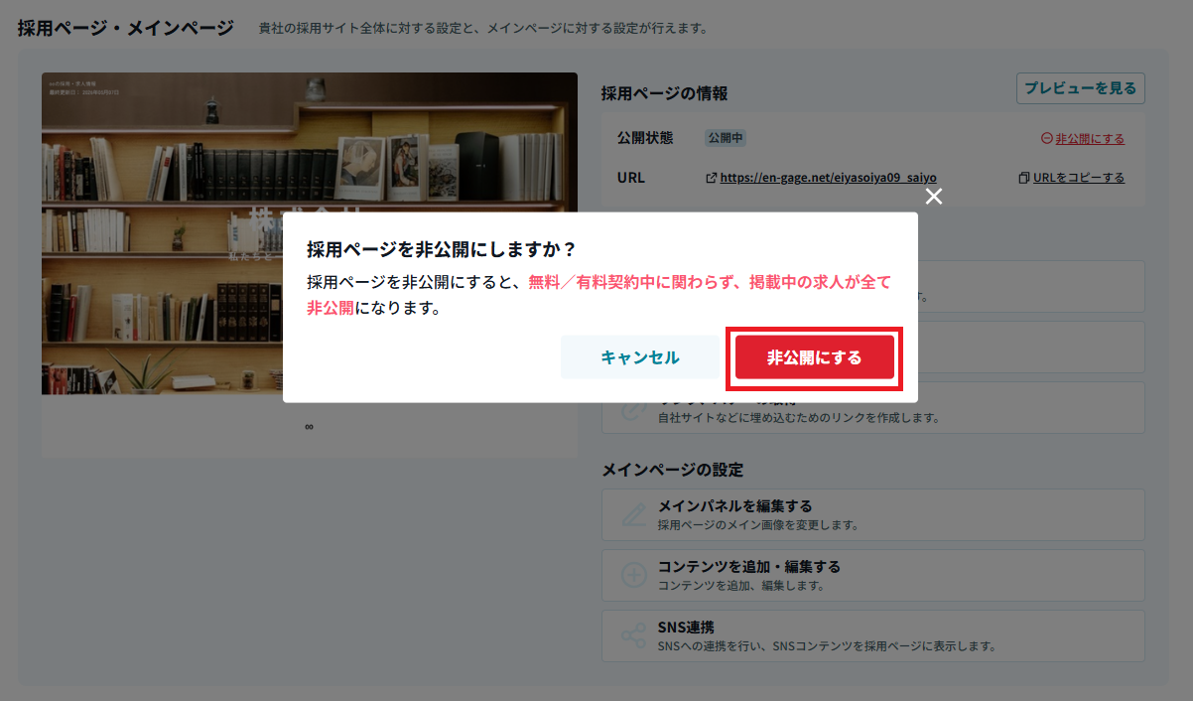Open メインパネルを編集する option
This screenshot has width=1193, height=701.
pyautogui.click(x=873, y=515)
